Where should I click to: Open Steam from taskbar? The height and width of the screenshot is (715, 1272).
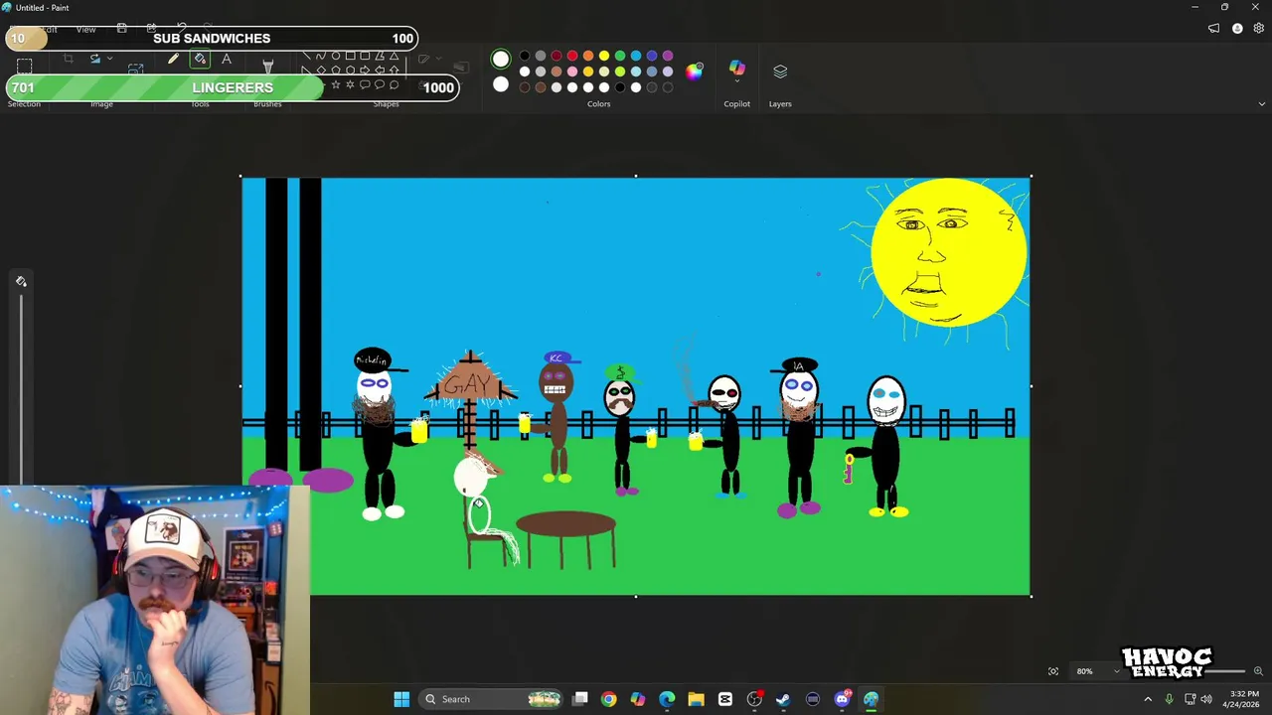tap(783, 699)
